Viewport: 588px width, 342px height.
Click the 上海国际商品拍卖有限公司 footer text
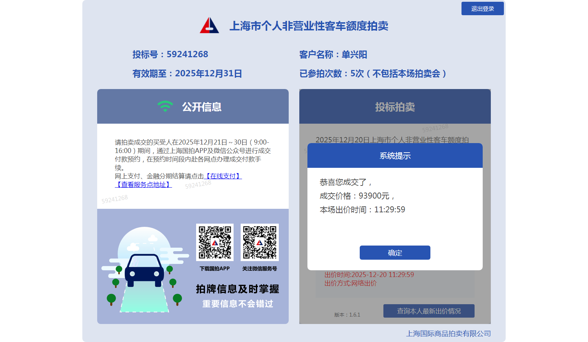448,334
